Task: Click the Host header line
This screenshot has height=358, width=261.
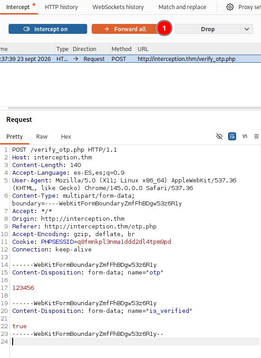Action: coord(52,157)
